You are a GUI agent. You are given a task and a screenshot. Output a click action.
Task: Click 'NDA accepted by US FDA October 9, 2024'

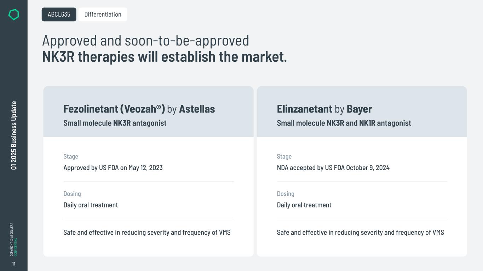[x=333, y=168]
